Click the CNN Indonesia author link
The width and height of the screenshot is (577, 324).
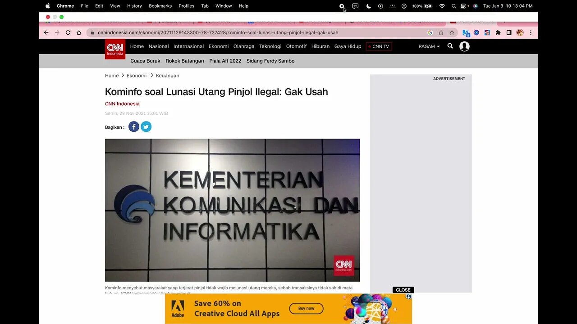[122, 104]
